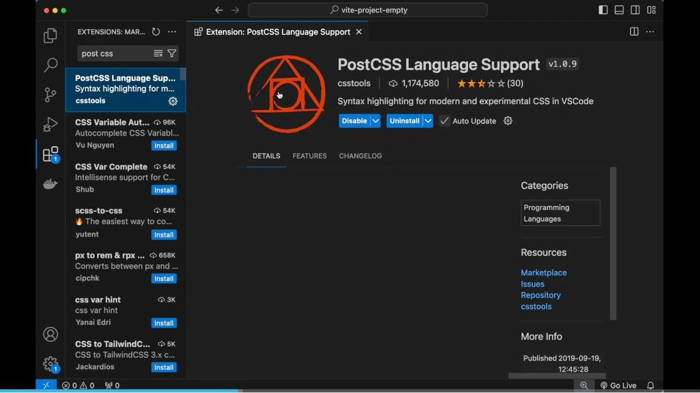
Task: Click the horizontal scrollbar under More Info
Action: pos(557,376)
